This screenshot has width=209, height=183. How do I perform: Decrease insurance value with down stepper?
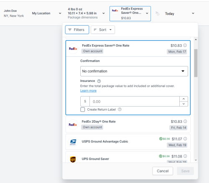point(184,104)
